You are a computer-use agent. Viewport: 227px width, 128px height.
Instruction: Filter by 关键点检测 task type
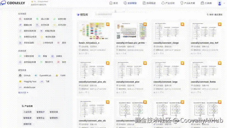click(x=48, y=31)
